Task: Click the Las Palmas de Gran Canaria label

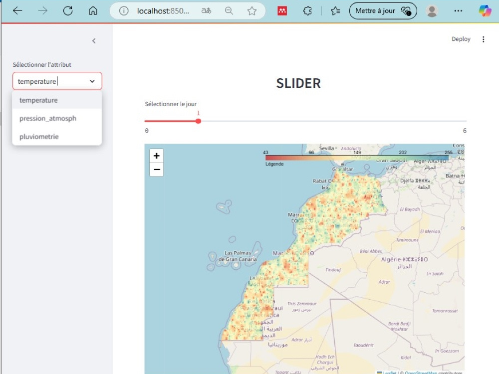Action: [x=238, y=256]
